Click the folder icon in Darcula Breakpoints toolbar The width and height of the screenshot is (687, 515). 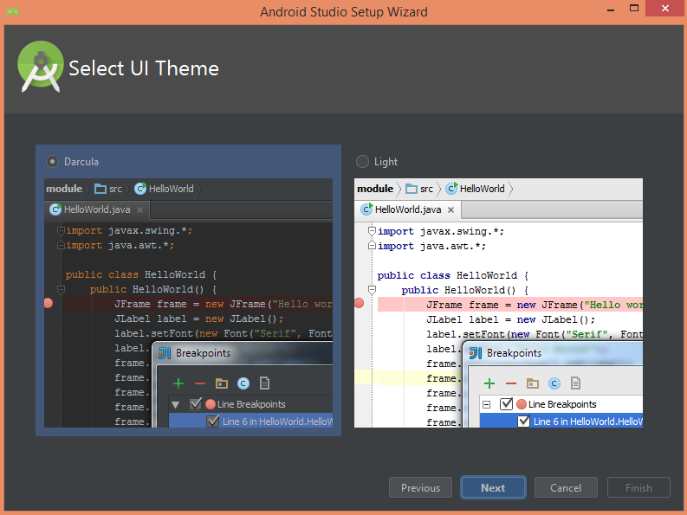[x=222, y=383]
